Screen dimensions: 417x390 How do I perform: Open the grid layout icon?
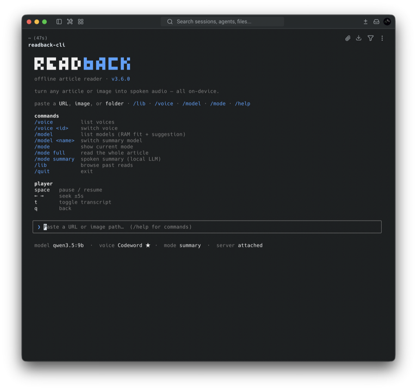tap(81, 22)
